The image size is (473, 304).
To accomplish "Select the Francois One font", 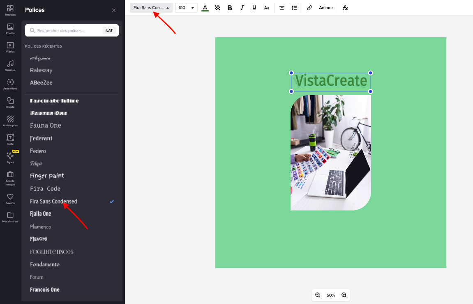I will [x=45, y=290].
